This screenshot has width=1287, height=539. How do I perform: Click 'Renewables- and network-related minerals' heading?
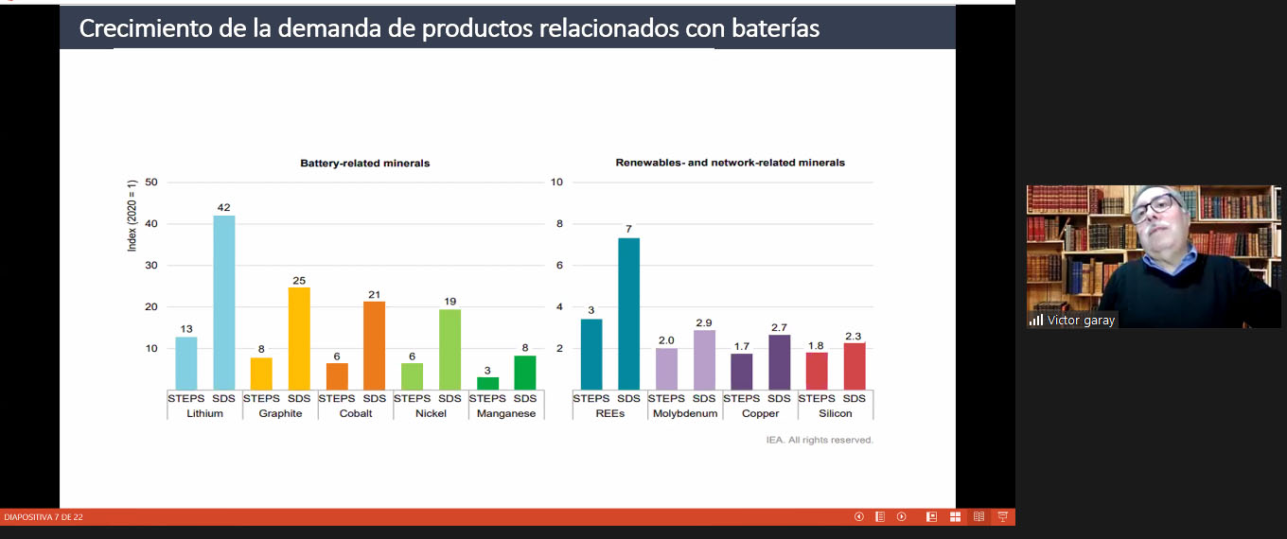click(x=730, y=163)
